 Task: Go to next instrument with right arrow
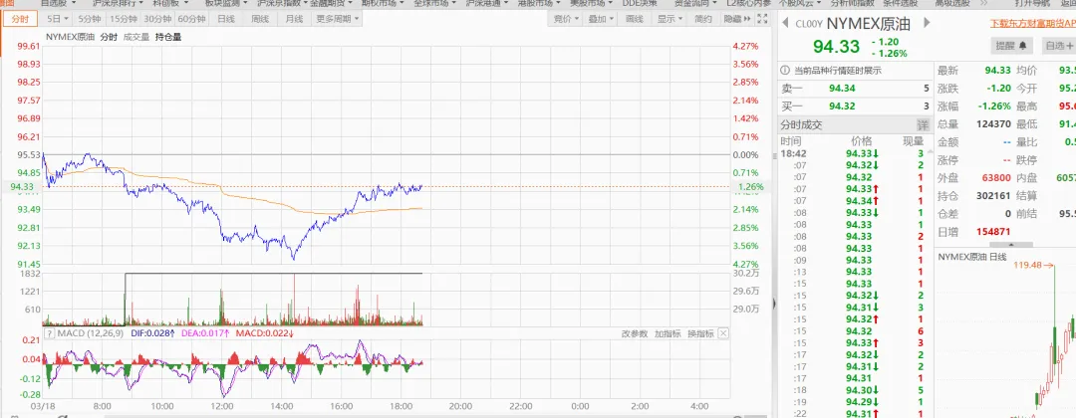[928, 23]
